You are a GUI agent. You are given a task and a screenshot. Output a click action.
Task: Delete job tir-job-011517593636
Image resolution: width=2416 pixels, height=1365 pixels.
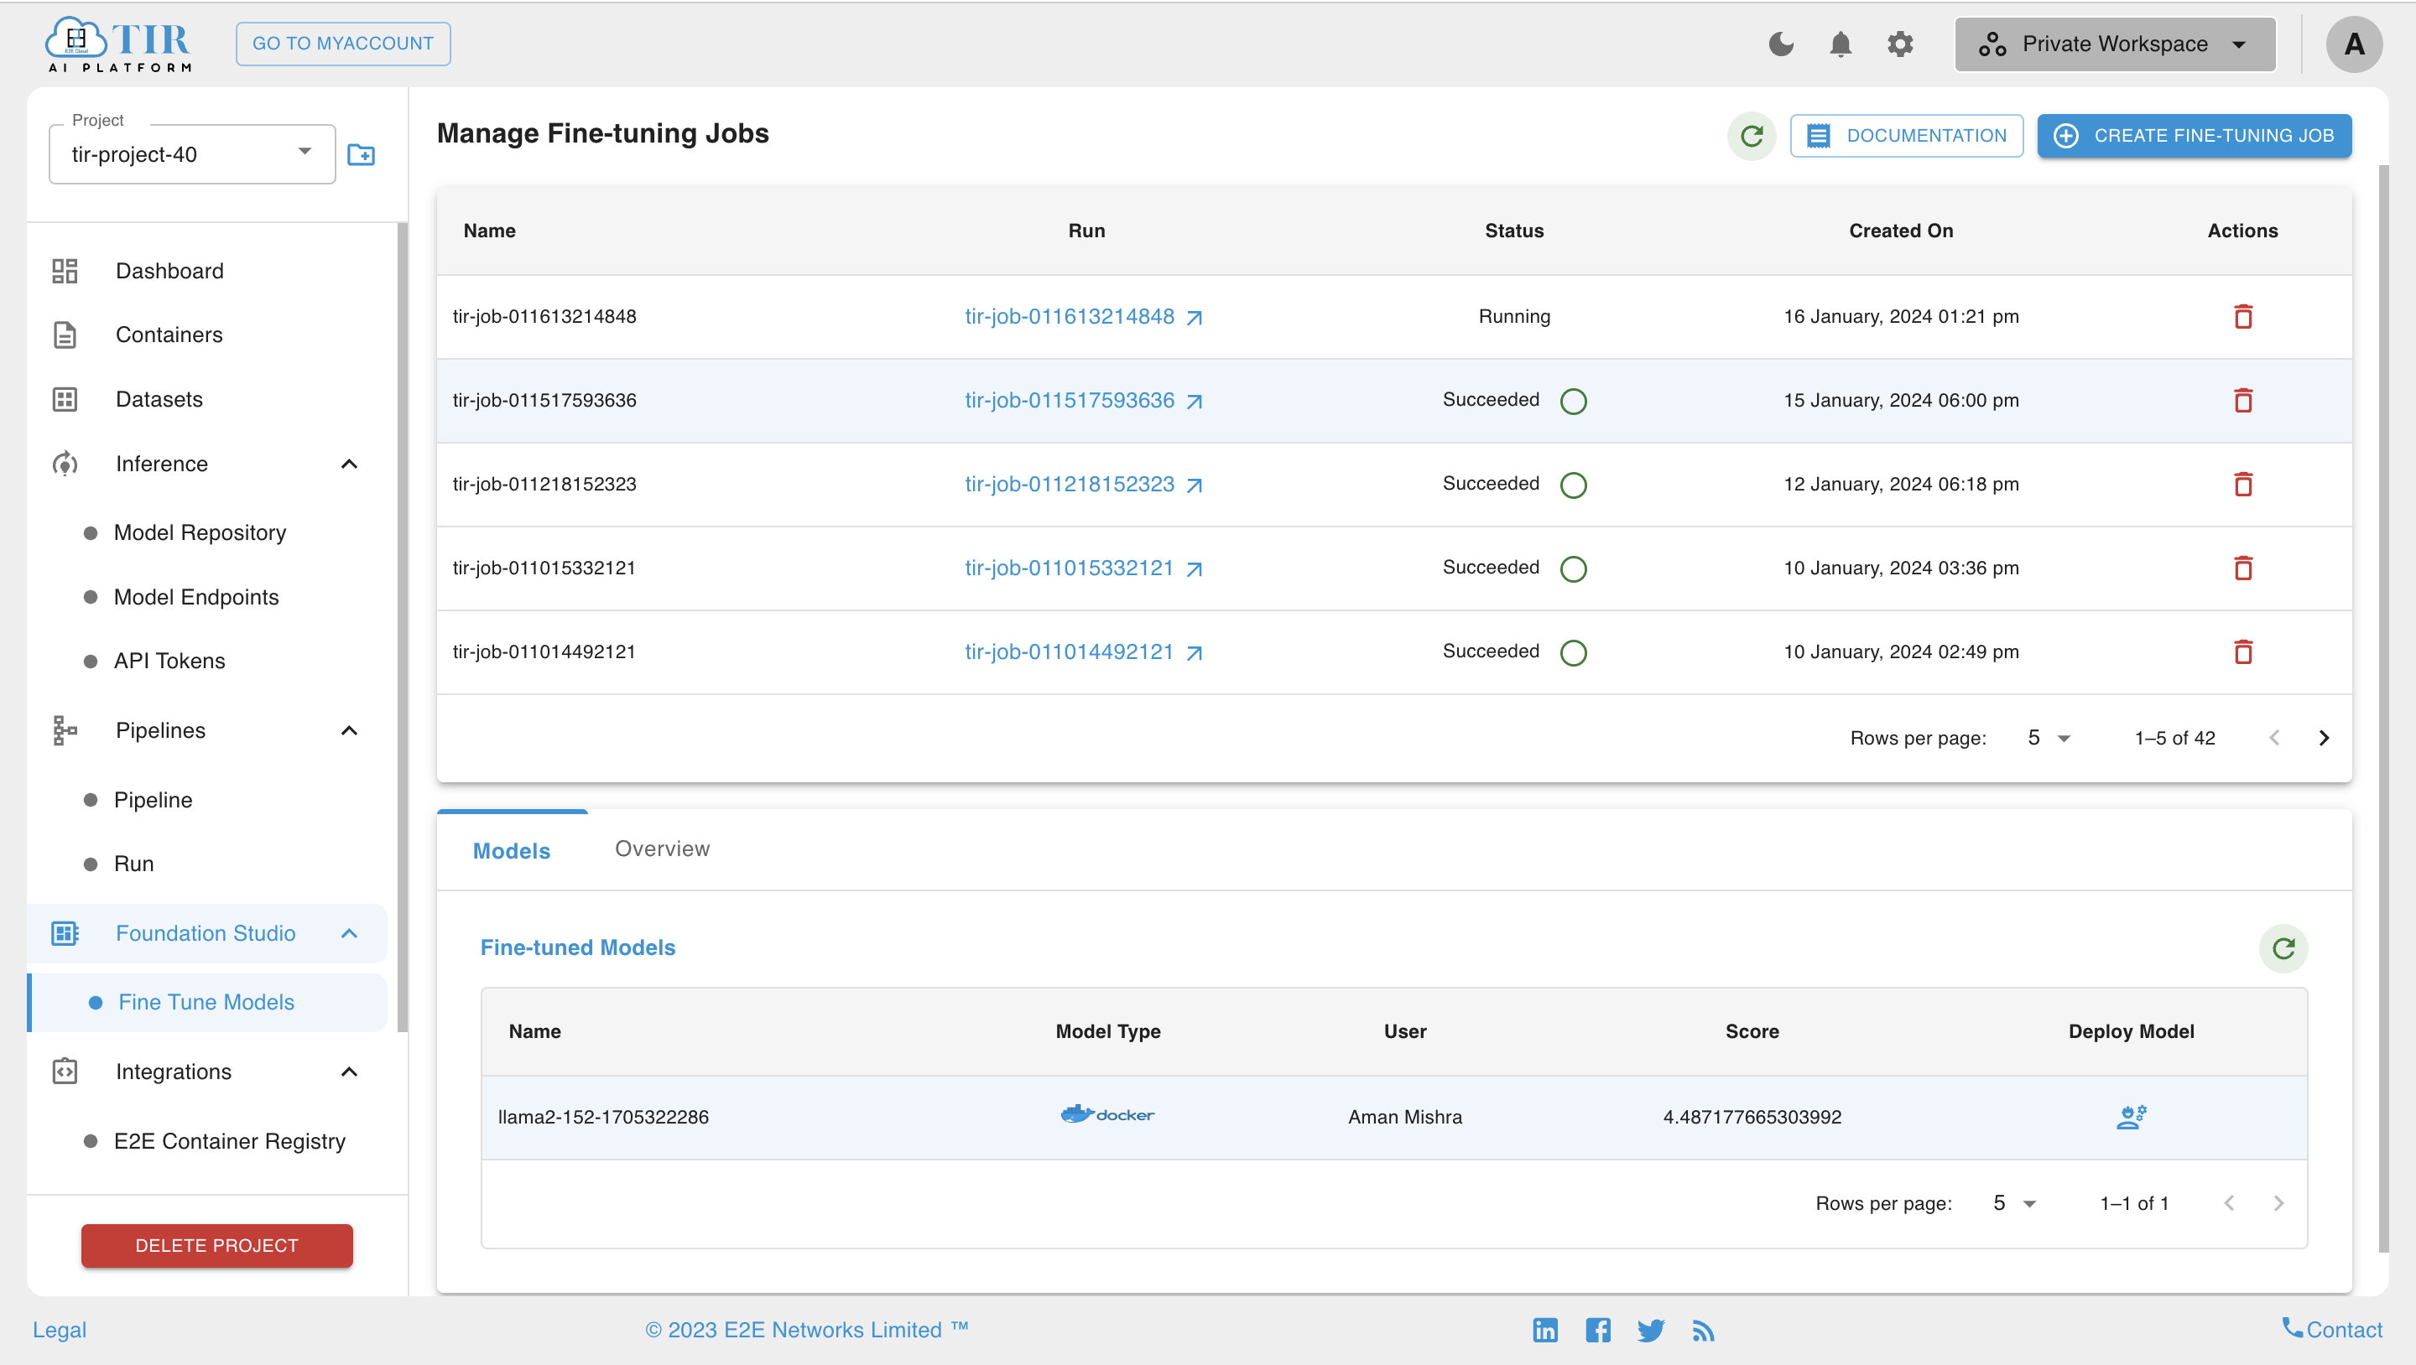click(2242, 400)
